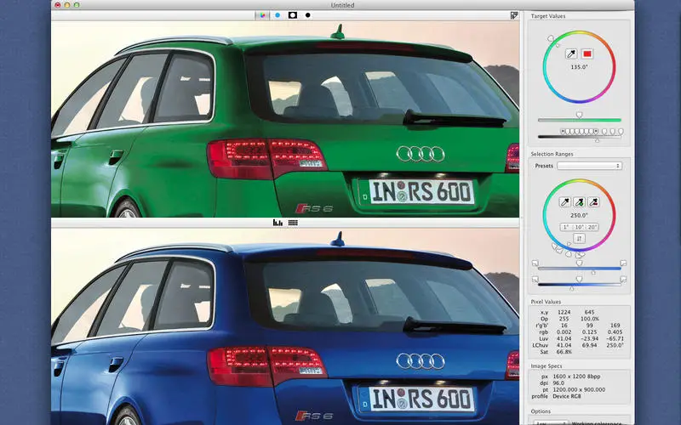Set hue range width to 1°
This screenshot has width=681, height=425.
[x=566, y=227]
